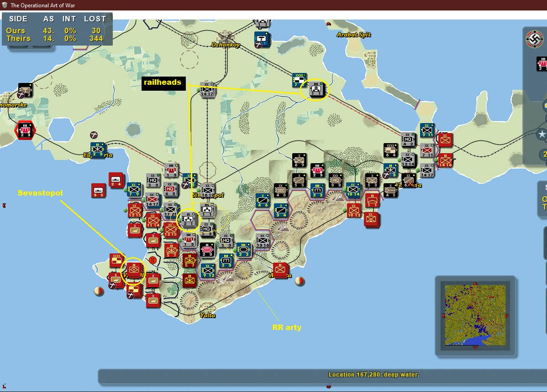This screenshot has height=392, width=547.
Task: Select the blue infantry division rated 7-9
Action: click(x=134, y=189)
